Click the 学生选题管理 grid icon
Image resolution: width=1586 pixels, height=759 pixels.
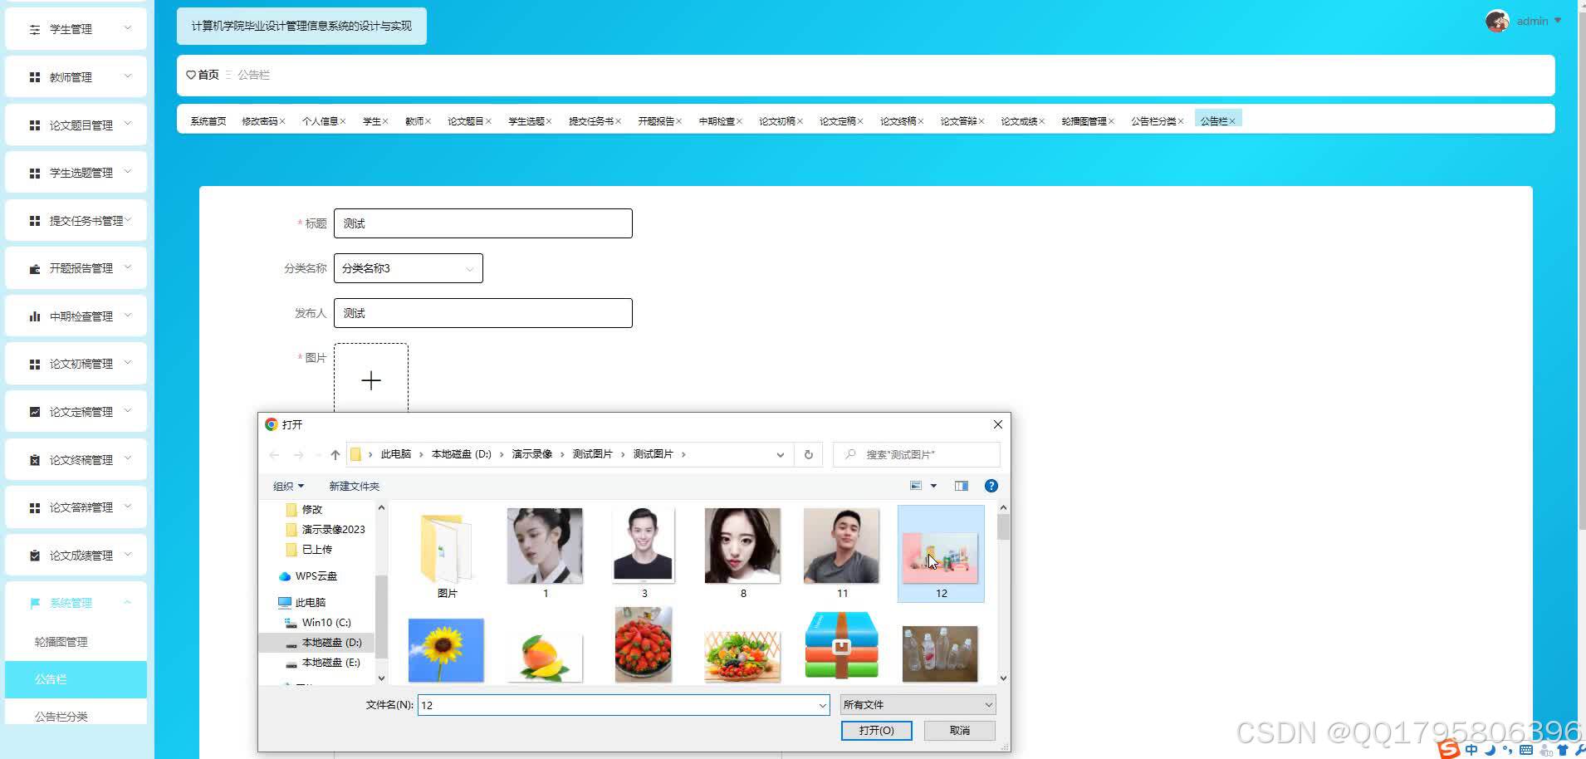34,173
